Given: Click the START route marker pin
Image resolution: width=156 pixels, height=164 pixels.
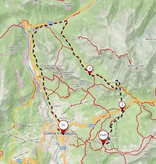Looking at the screenshot, I should pyautogui.click(x=103, y=137).
